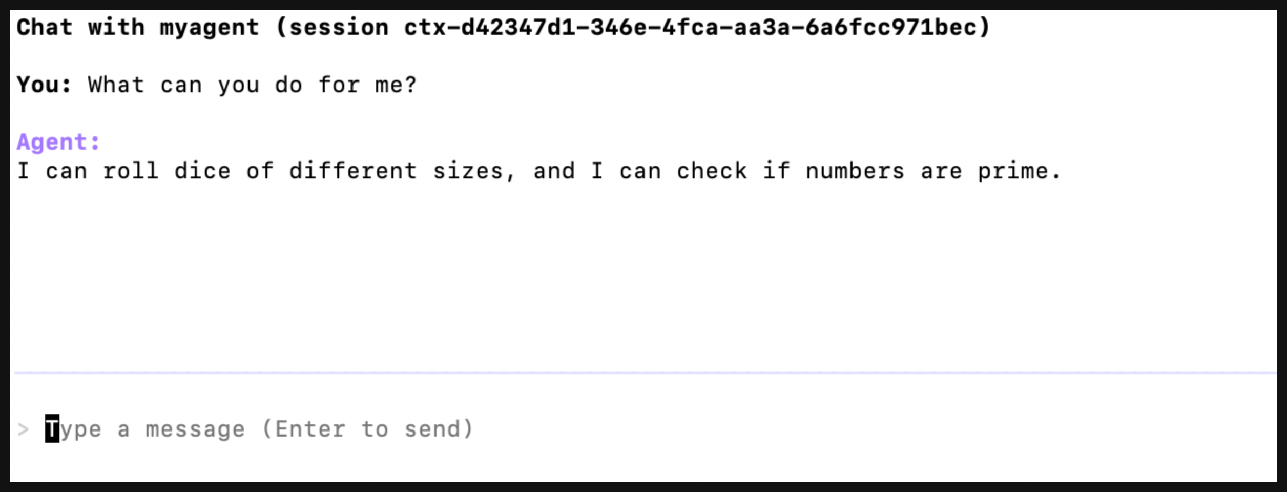This screenshot has width=1287, height=492.
Task: Click the word "roll" in the agent reply
Action: tap(131, 171)
